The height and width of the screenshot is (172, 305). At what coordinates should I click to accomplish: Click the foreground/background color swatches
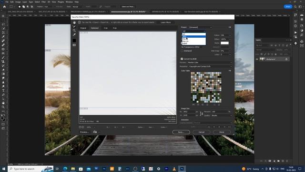pos(3,118)
